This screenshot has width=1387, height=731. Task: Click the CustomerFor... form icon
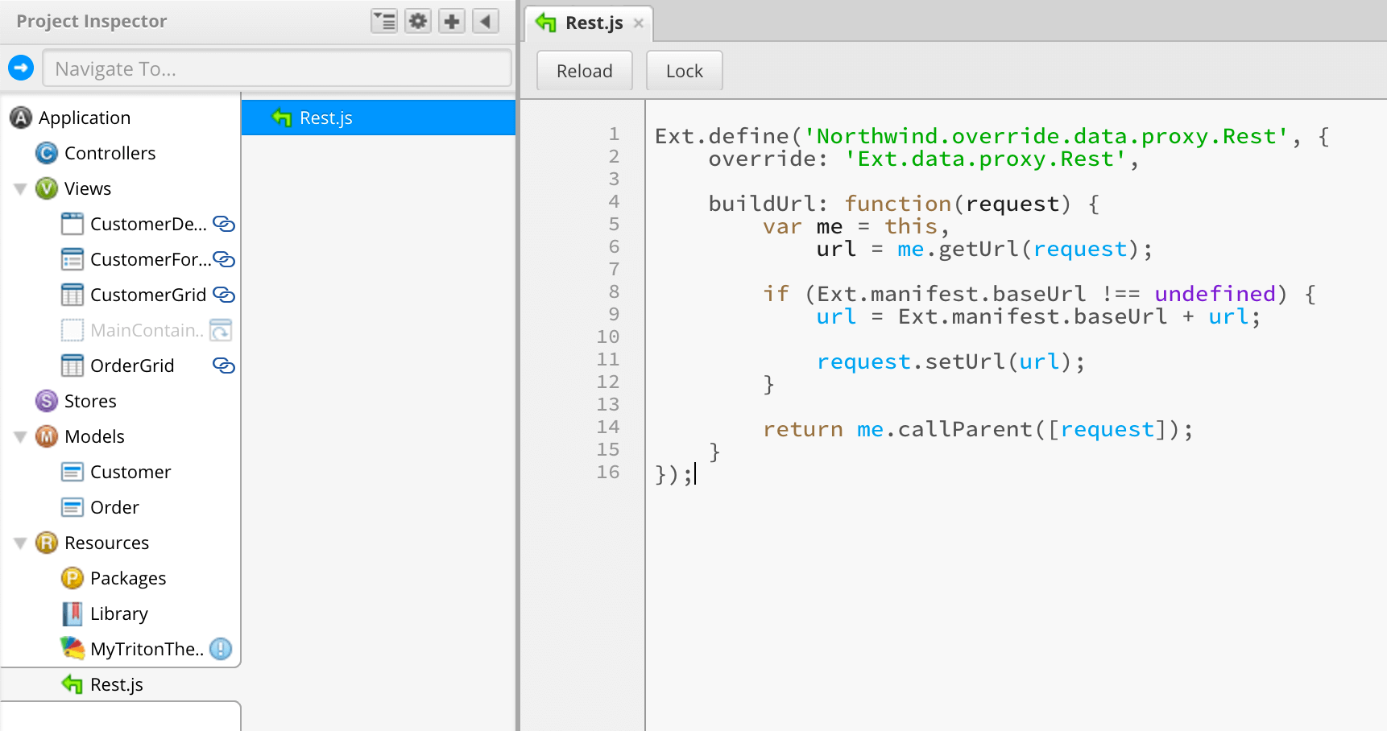click(72, 259)
